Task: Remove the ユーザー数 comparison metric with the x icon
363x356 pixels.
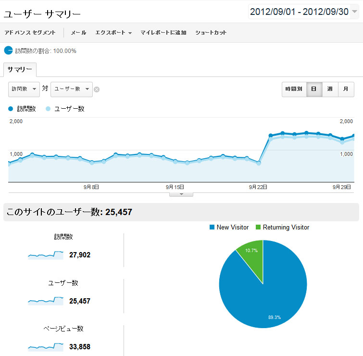Action: [x=97, y=89]
